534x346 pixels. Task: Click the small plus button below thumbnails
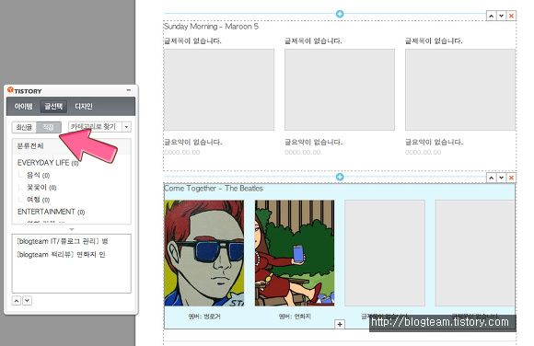click(x=340, y=324)
